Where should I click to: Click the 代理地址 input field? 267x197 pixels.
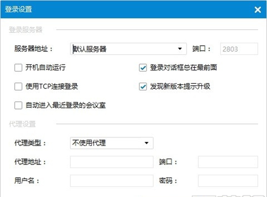point(112,162)
